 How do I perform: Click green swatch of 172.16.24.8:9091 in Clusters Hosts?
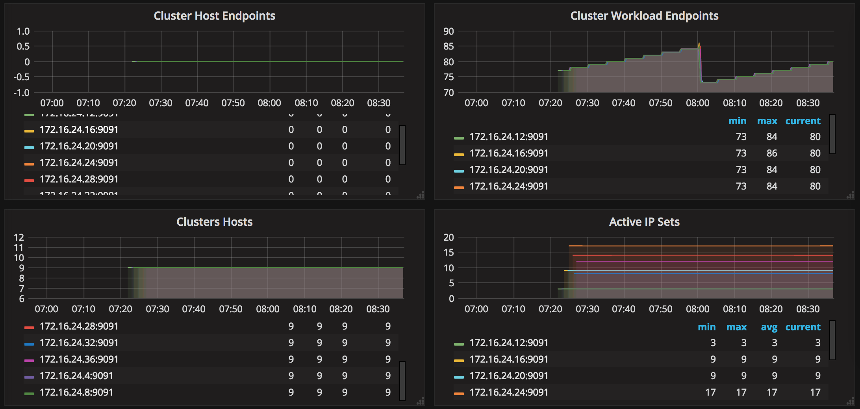29,394
